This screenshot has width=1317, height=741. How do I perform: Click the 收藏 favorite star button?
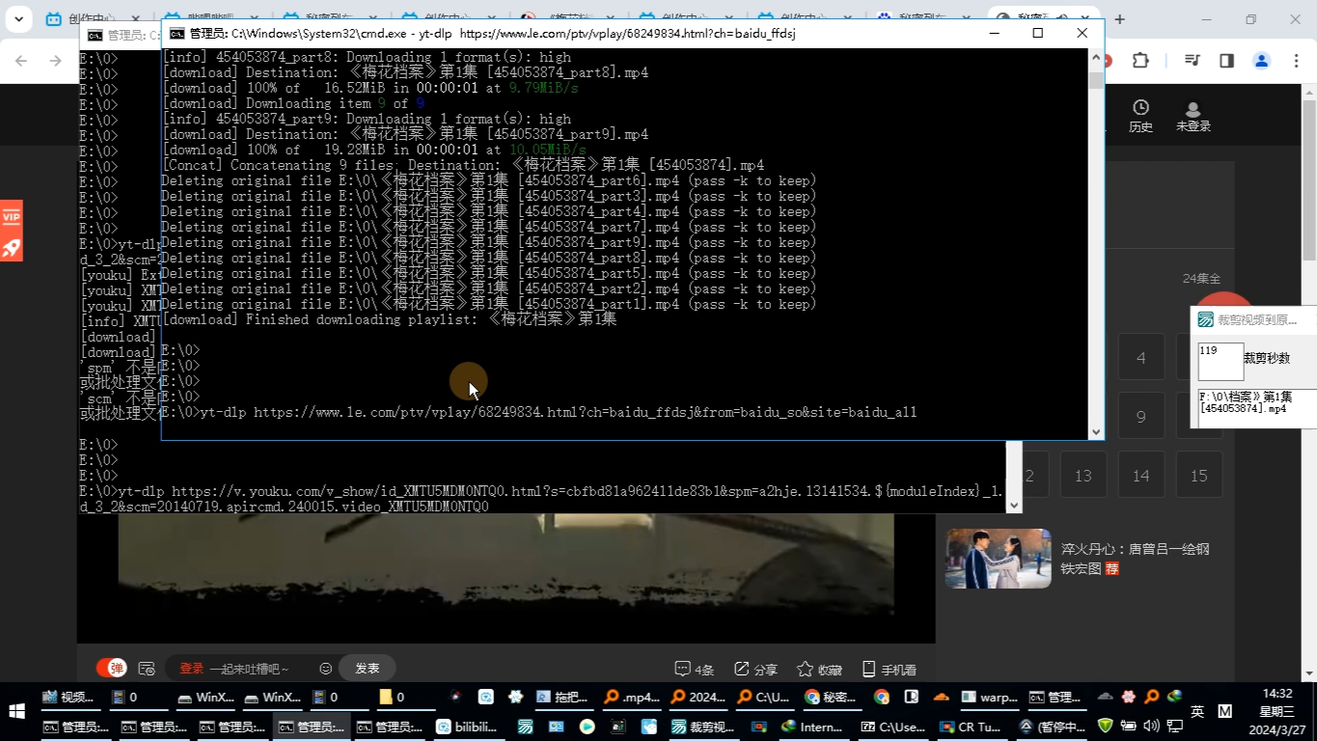pyautogui.click(x=819, y=669)
